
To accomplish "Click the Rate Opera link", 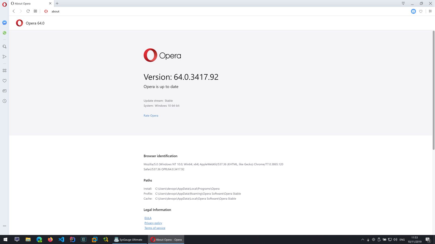I will click(x=151, y=115).
